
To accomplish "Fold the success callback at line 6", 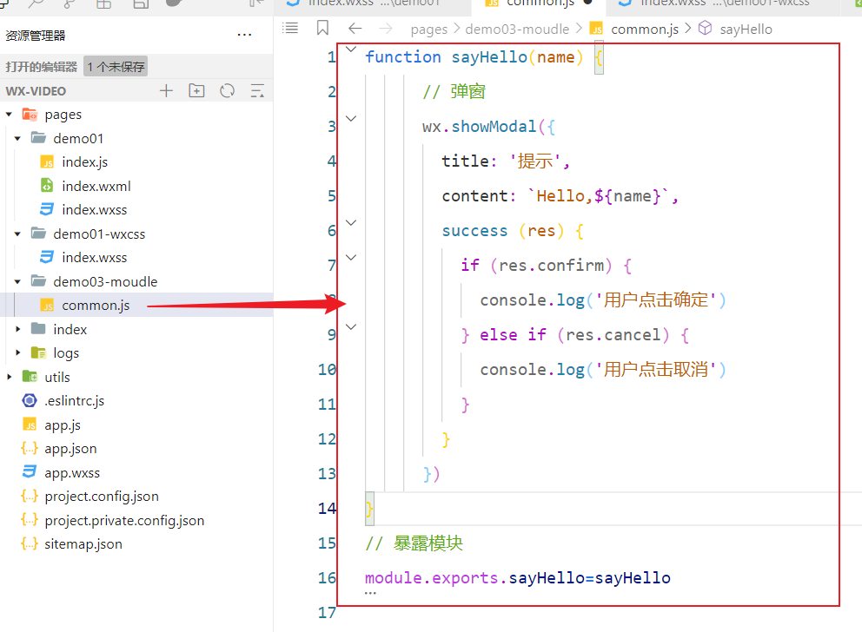I will [351, 223].
